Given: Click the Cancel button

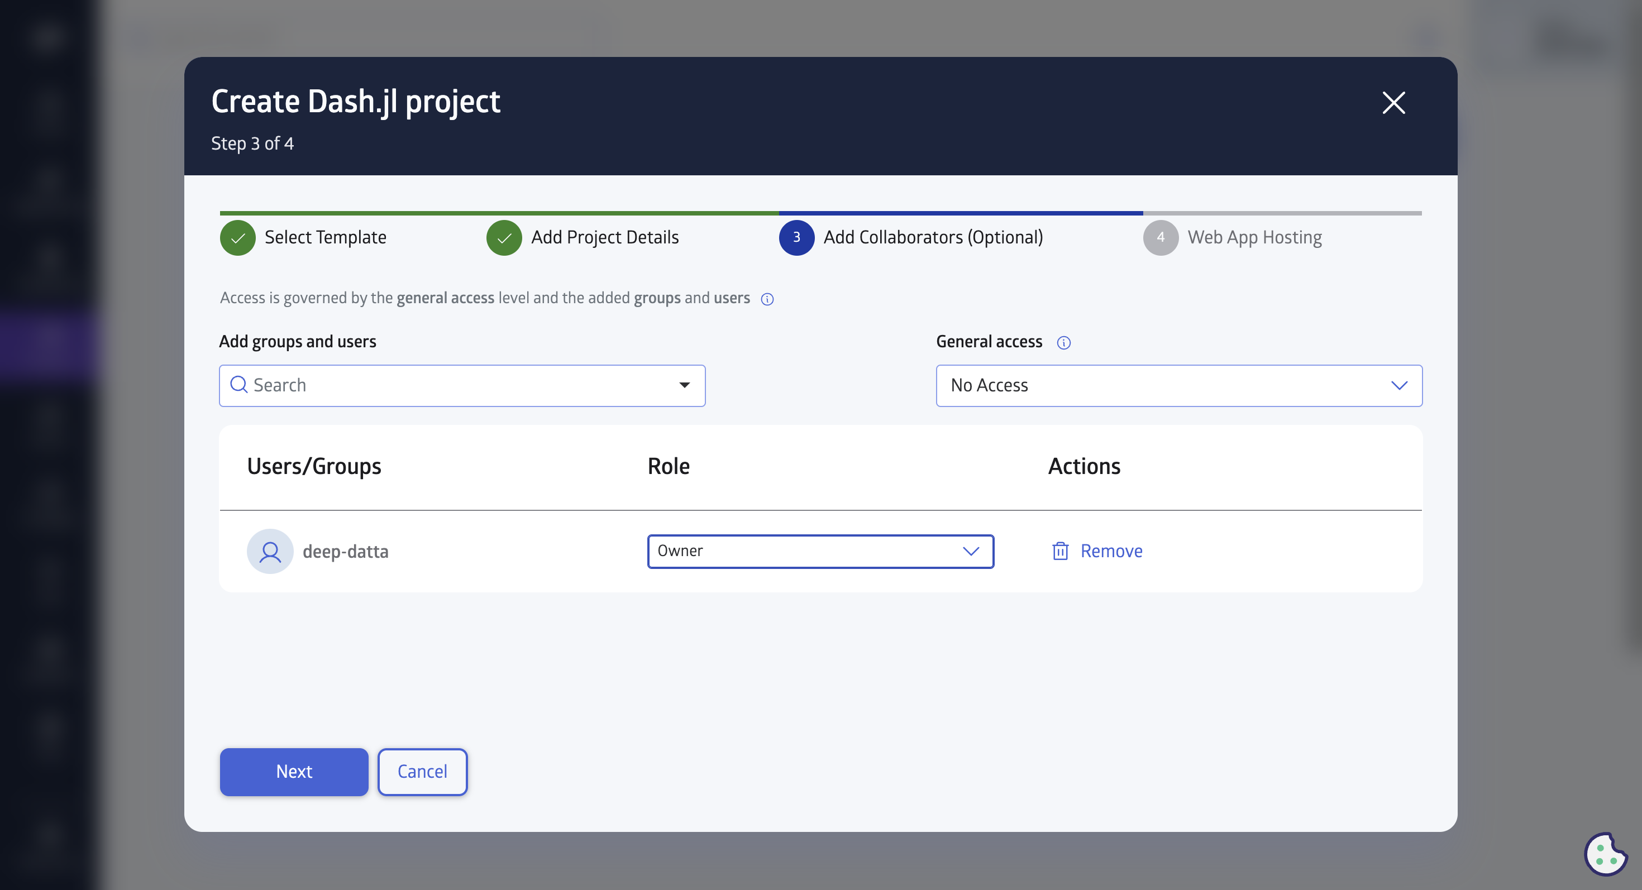Looking at the screenshot, I should [422, 772].
